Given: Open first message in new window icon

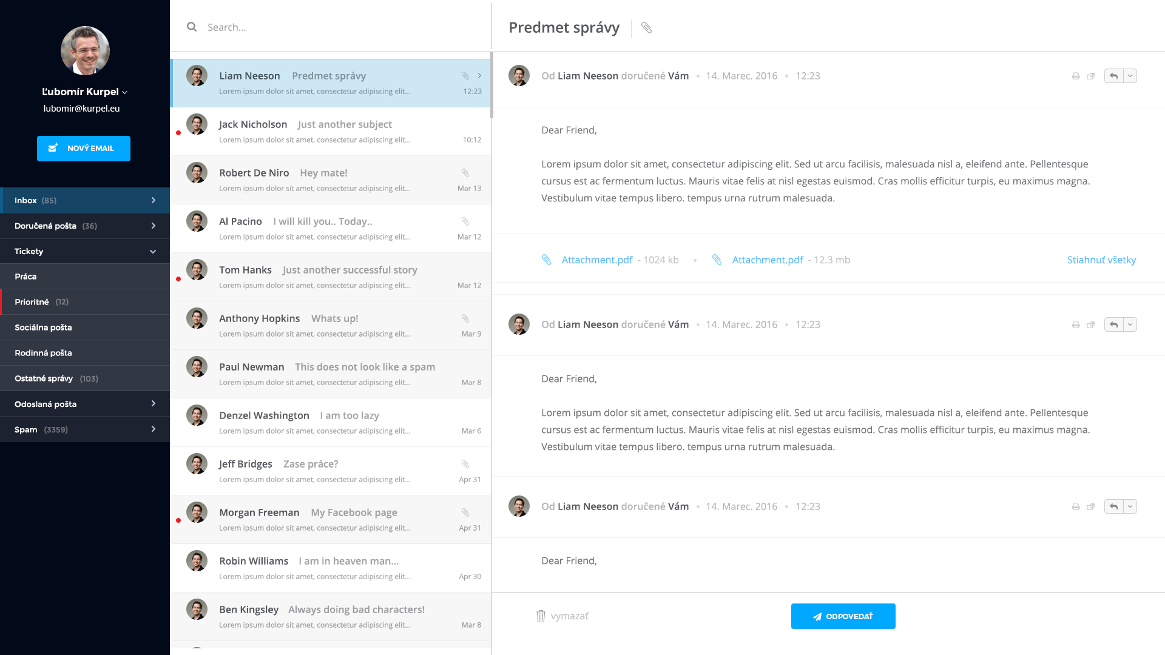Looking at the screenshot, I should pos(1090,76).
